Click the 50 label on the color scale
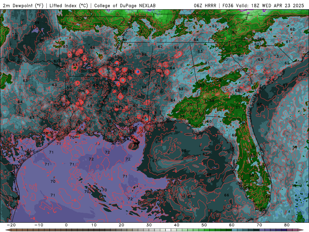Screen dimensions: 309x232 point(204,225)
